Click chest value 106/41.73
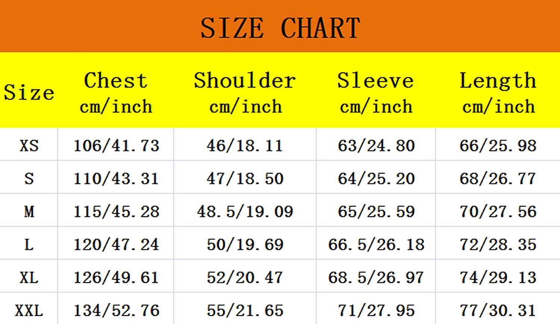Viewport: 560px width, 324px height. [x=116, y=145]
